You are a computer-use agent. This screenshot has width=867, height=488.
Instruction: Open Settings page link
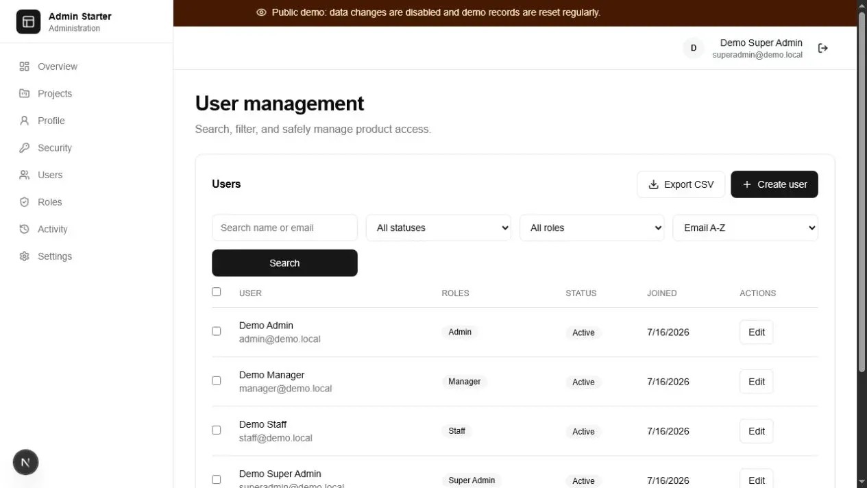pyautogui.click(x=86, y=256)
